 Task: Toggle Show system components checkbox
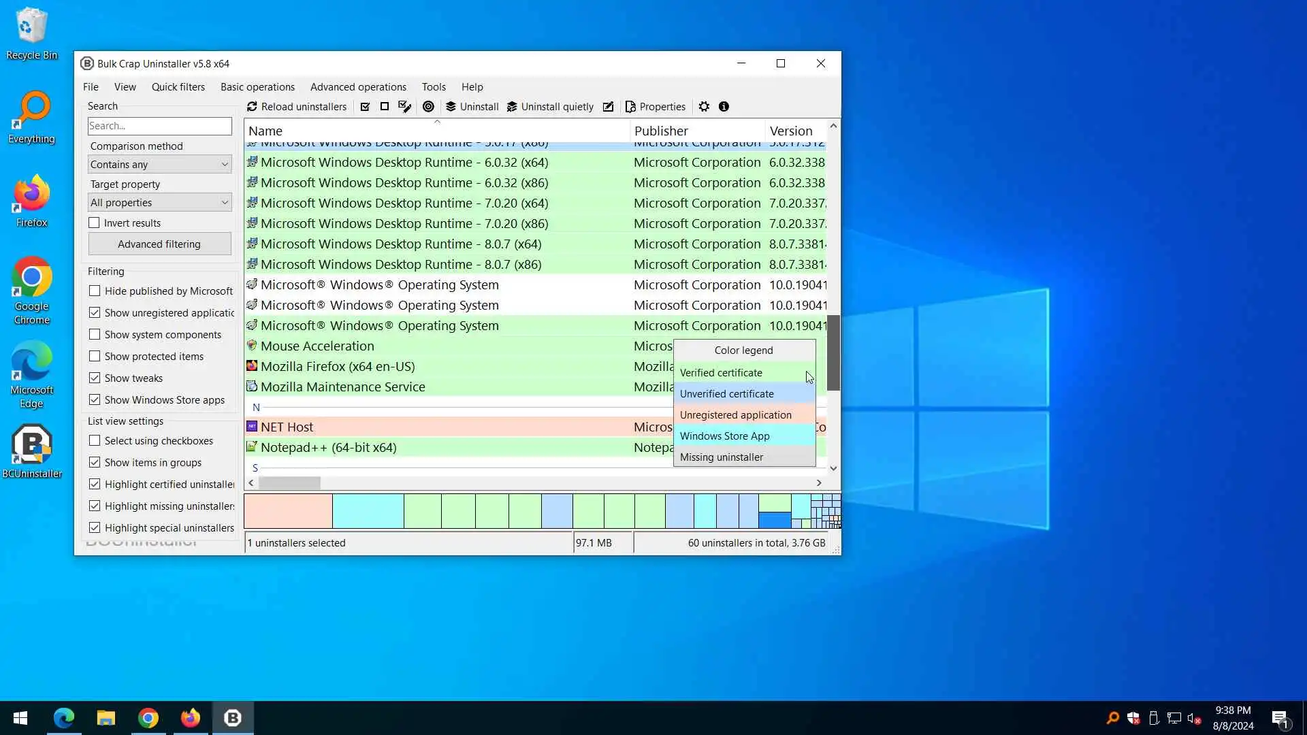[95, 335]
